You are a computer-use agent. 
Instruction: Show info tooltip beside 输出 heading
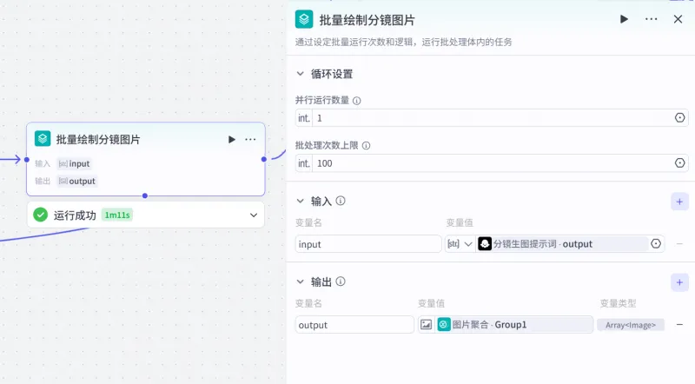click(341, 281)
